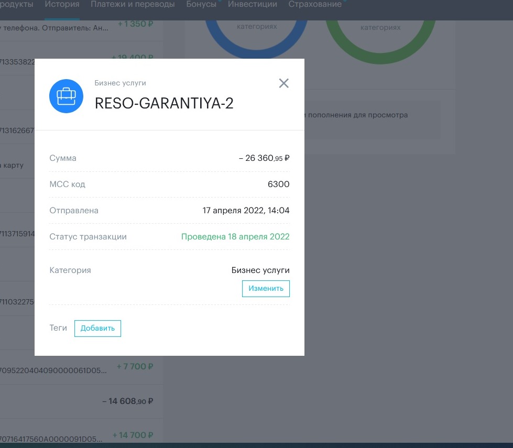Click the amount – 26 360,95 ₽
Image resolution: width=513 pixels, height=448 pixels.
click(x=264, y=158)
